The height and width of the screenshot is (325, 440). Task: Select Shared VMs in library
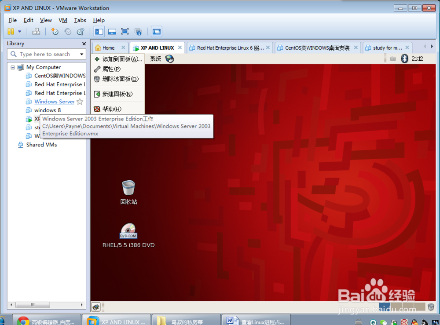(x=41, y=145)
